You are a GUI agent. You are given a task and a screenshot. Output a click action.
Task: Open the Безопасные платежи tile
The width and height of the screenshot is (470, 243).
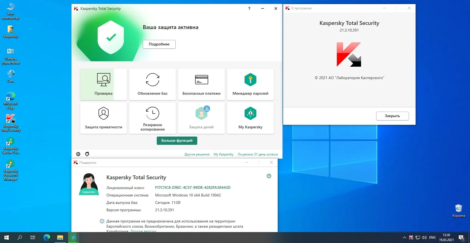click(x=201, y=84)
